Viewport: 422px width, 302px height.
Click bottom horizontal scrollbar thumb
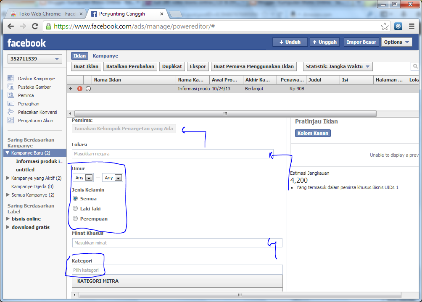coord(240,295)
